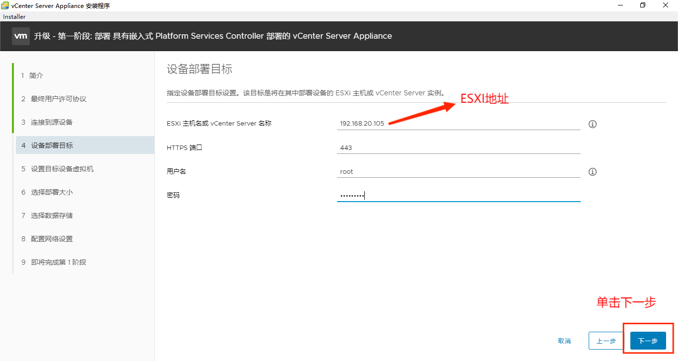Focus the HTTPS port input field
This screenshot has height=361, width=678.
(459, 147)
